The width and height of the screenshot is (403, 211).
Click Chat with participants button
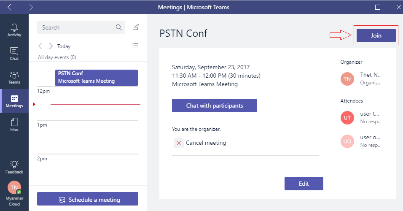(214, 105)
